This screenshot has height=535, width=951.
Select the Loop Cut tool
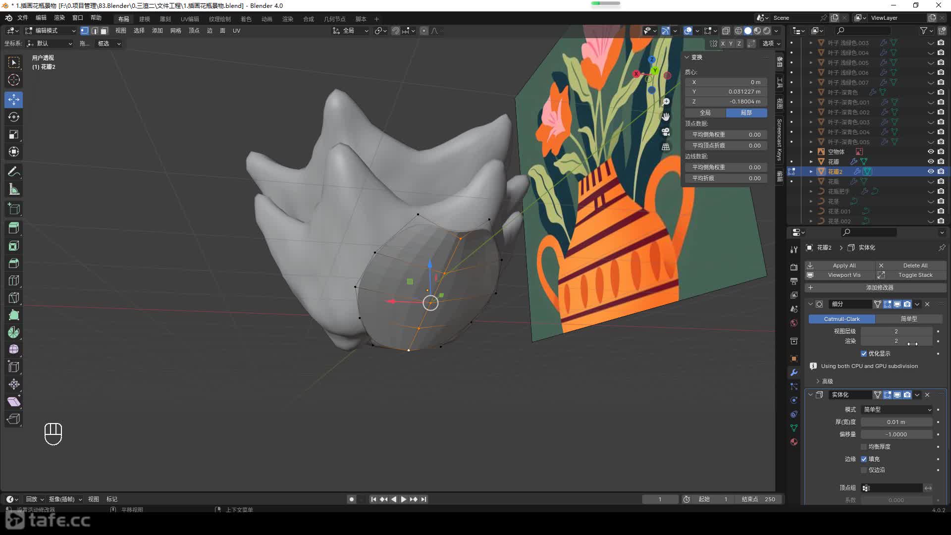(x=14, y=280)
